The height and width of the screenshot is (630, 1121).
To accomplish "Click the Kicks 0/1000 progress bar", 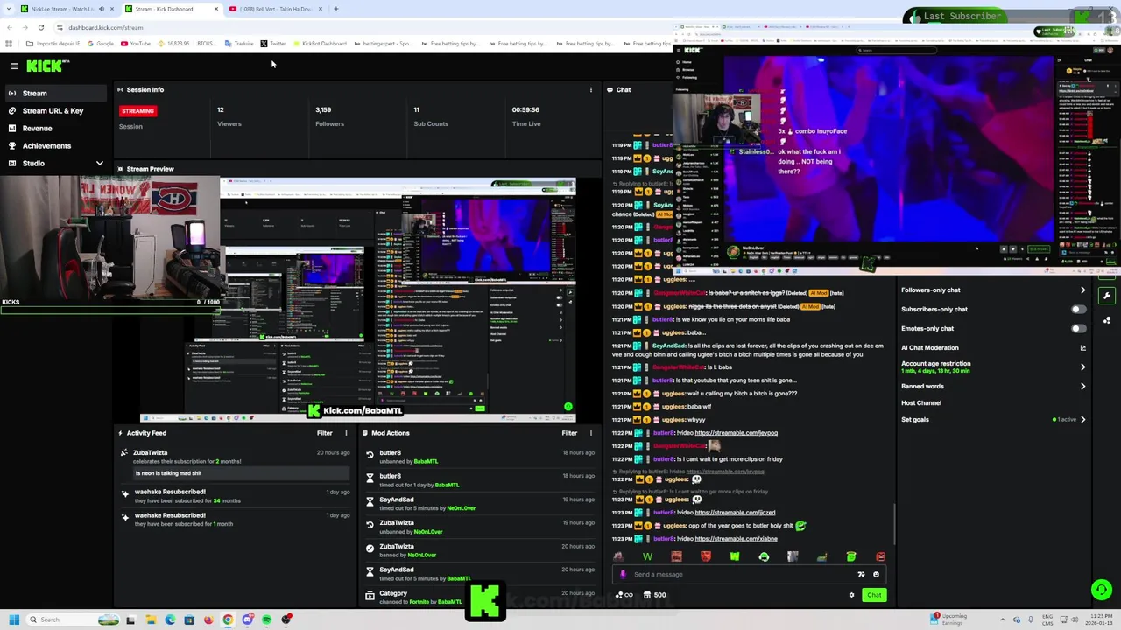I will [109, 309].
